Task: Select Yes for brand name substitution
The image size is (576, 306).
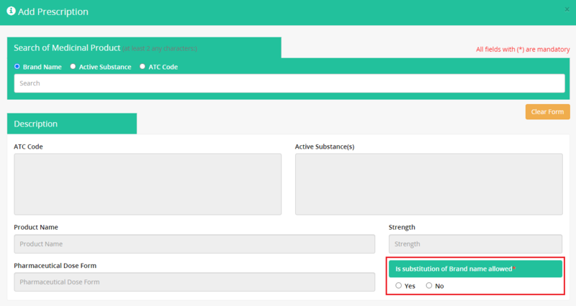Action: point(399,286)
